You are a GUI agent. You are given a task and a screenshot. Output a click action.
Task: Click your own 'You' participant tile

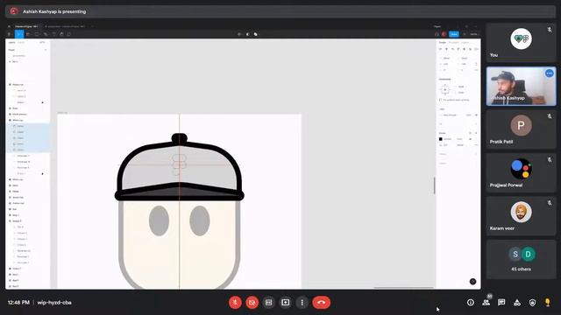point(521,42)
